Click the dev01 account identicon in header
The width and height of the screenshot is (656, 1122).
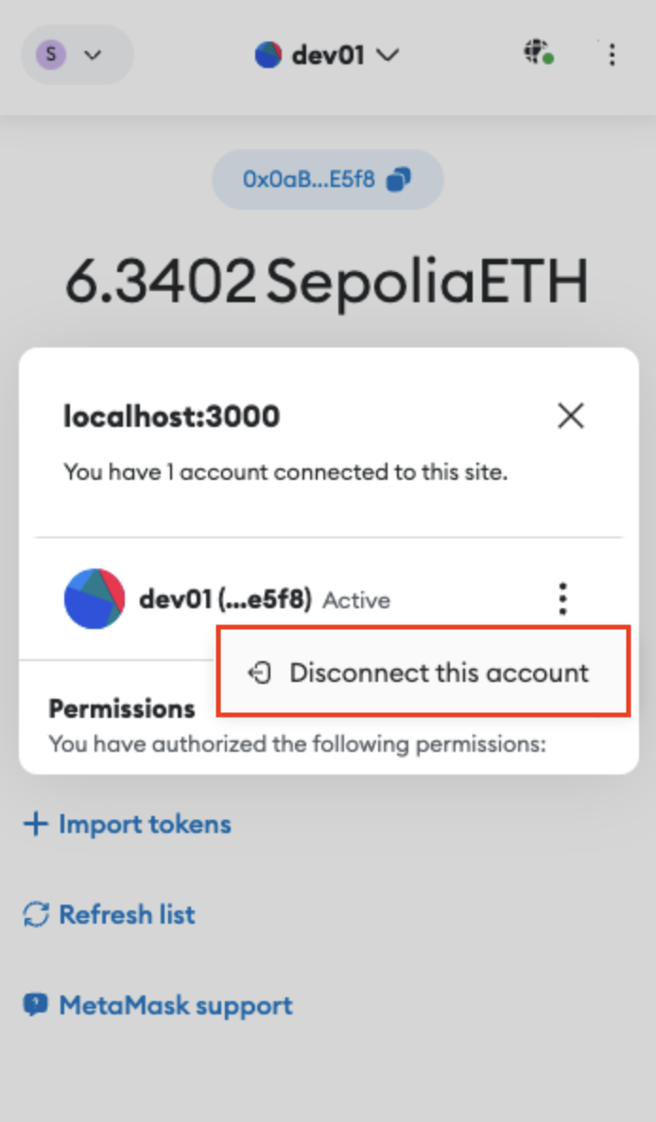pyautogui.click(x=268, y=55)
